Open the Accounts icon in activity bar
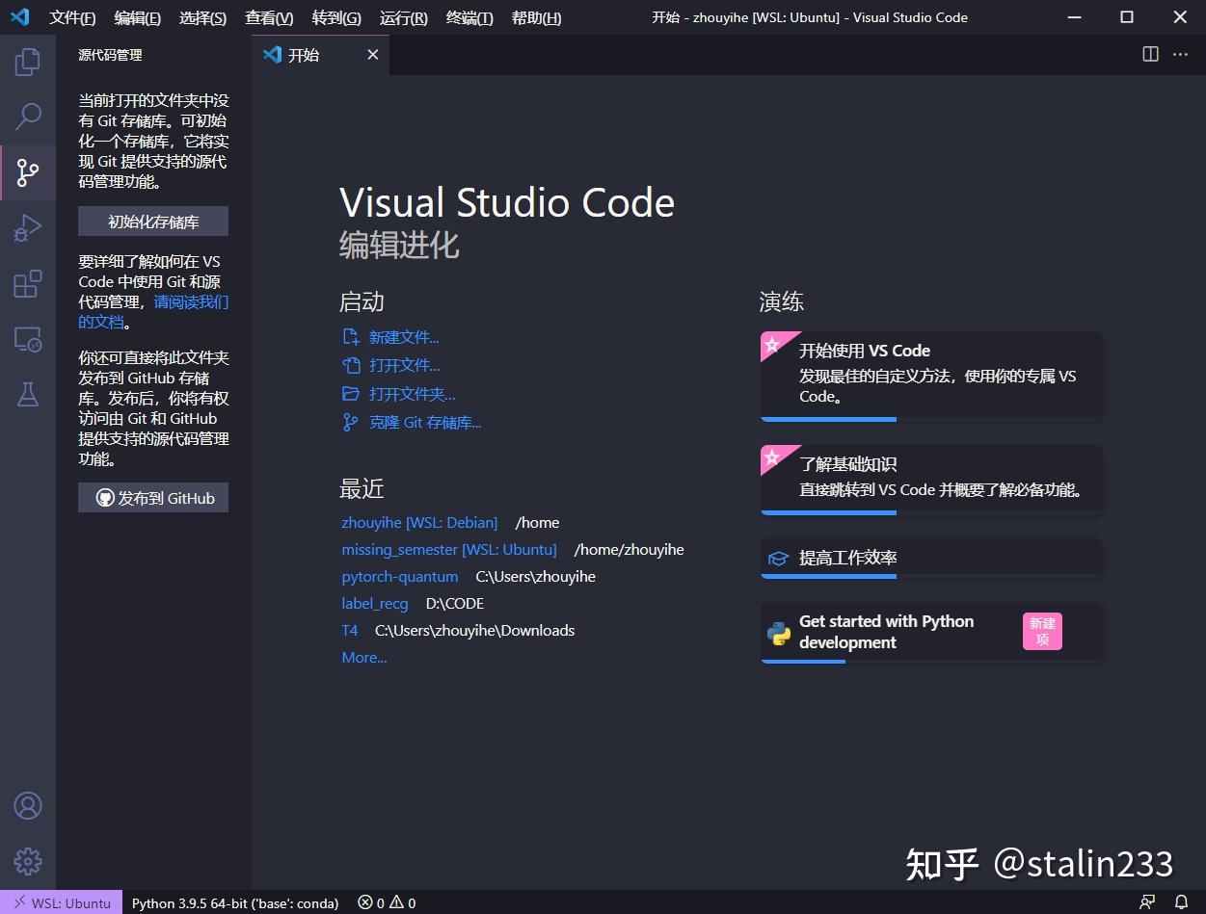The width and height of the screenshot is (1206, 914). coord(28,805)
